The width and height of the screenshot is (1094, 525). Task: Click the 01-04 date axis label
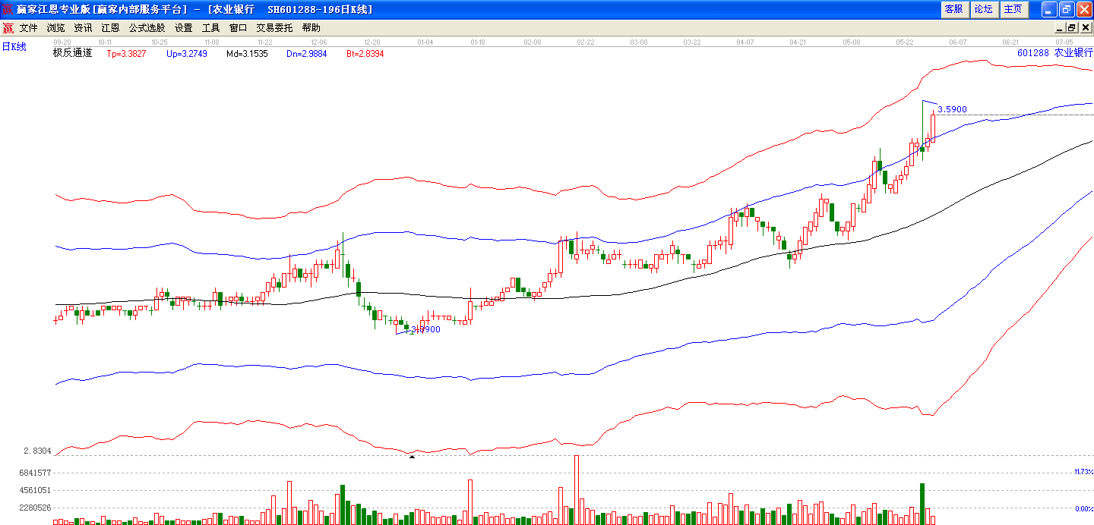coord(425,42)
